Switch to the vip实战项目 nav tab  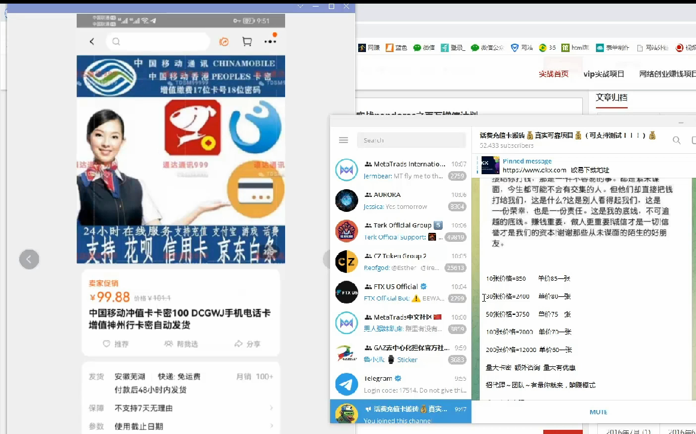604,74
